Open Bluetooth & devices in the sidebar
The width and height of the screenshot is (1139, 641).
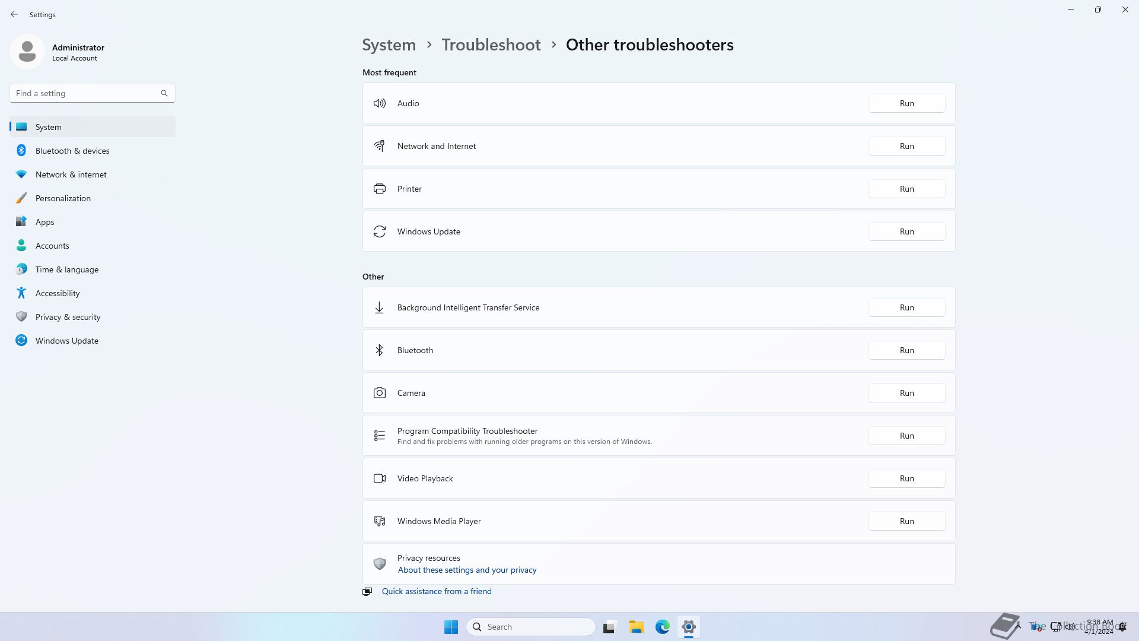click(x=72, y=151)
